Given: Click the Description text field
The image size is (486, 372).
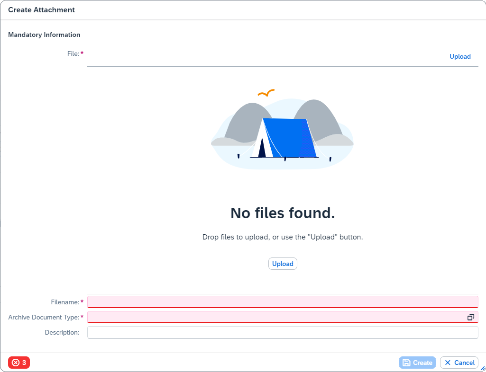Looking at the screenshot, I should (282, 332).
